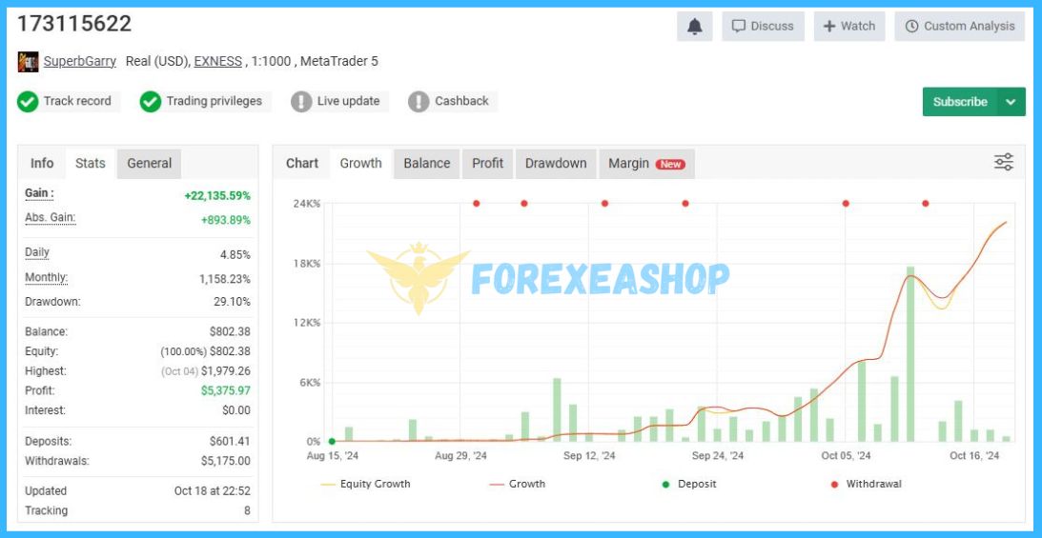
Task: Switch to the Drawdown chart tab
Action: point(556,163)
